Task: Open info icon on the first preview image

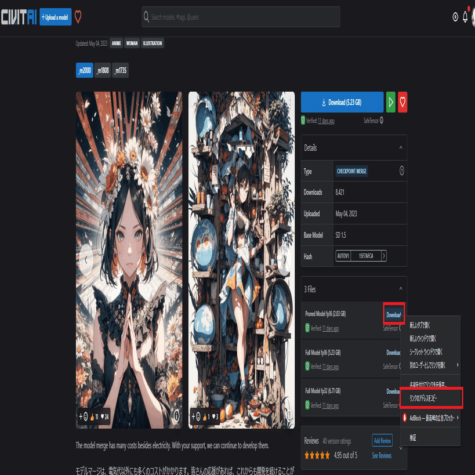Action: pyautogui.click(x=176, y=416)
